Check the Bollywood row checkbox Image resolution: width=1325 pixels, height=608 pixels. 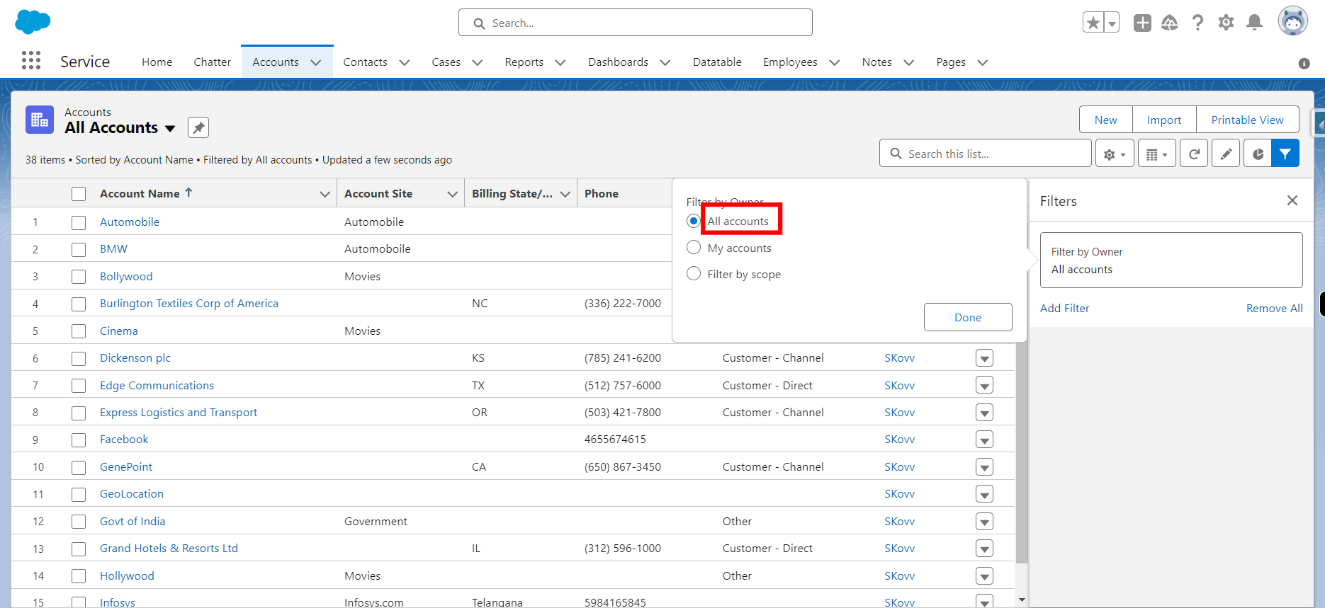79,277
